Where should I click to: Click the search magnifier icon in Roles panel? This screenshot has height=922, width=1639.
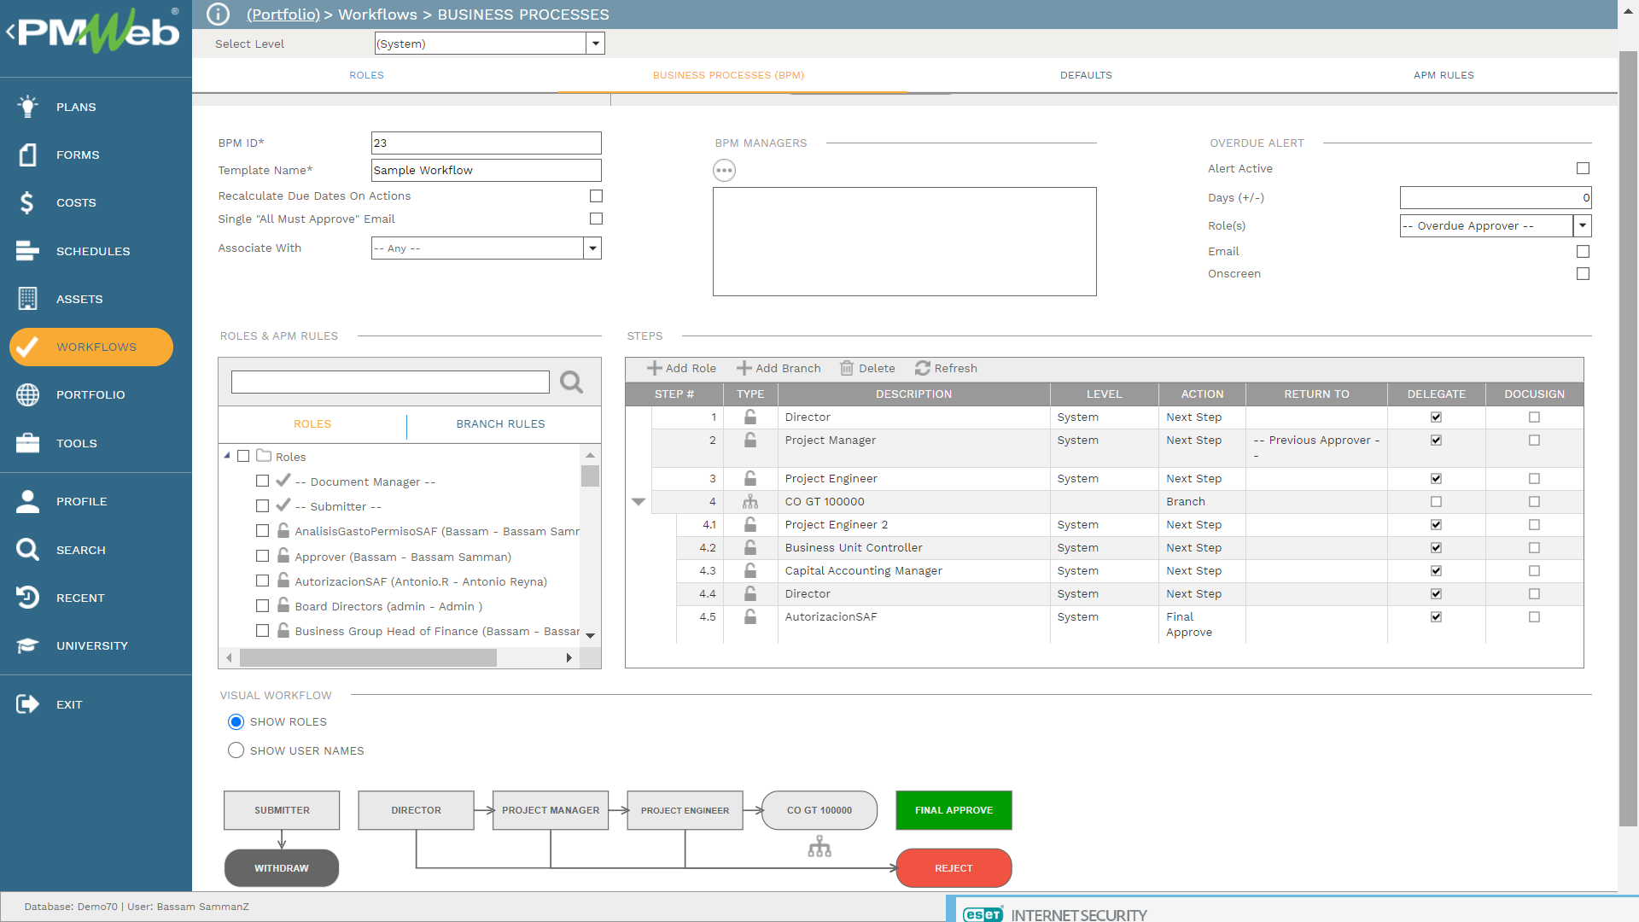pyautogui.click(x=571, y=382)
